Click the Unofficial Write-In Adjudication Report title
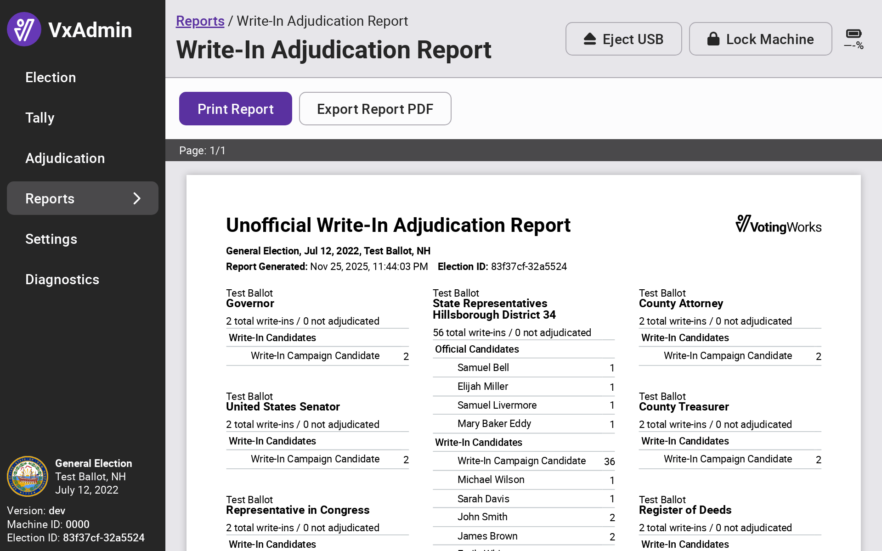The width and height of the screenshot is (882, 551). [398, 225]
